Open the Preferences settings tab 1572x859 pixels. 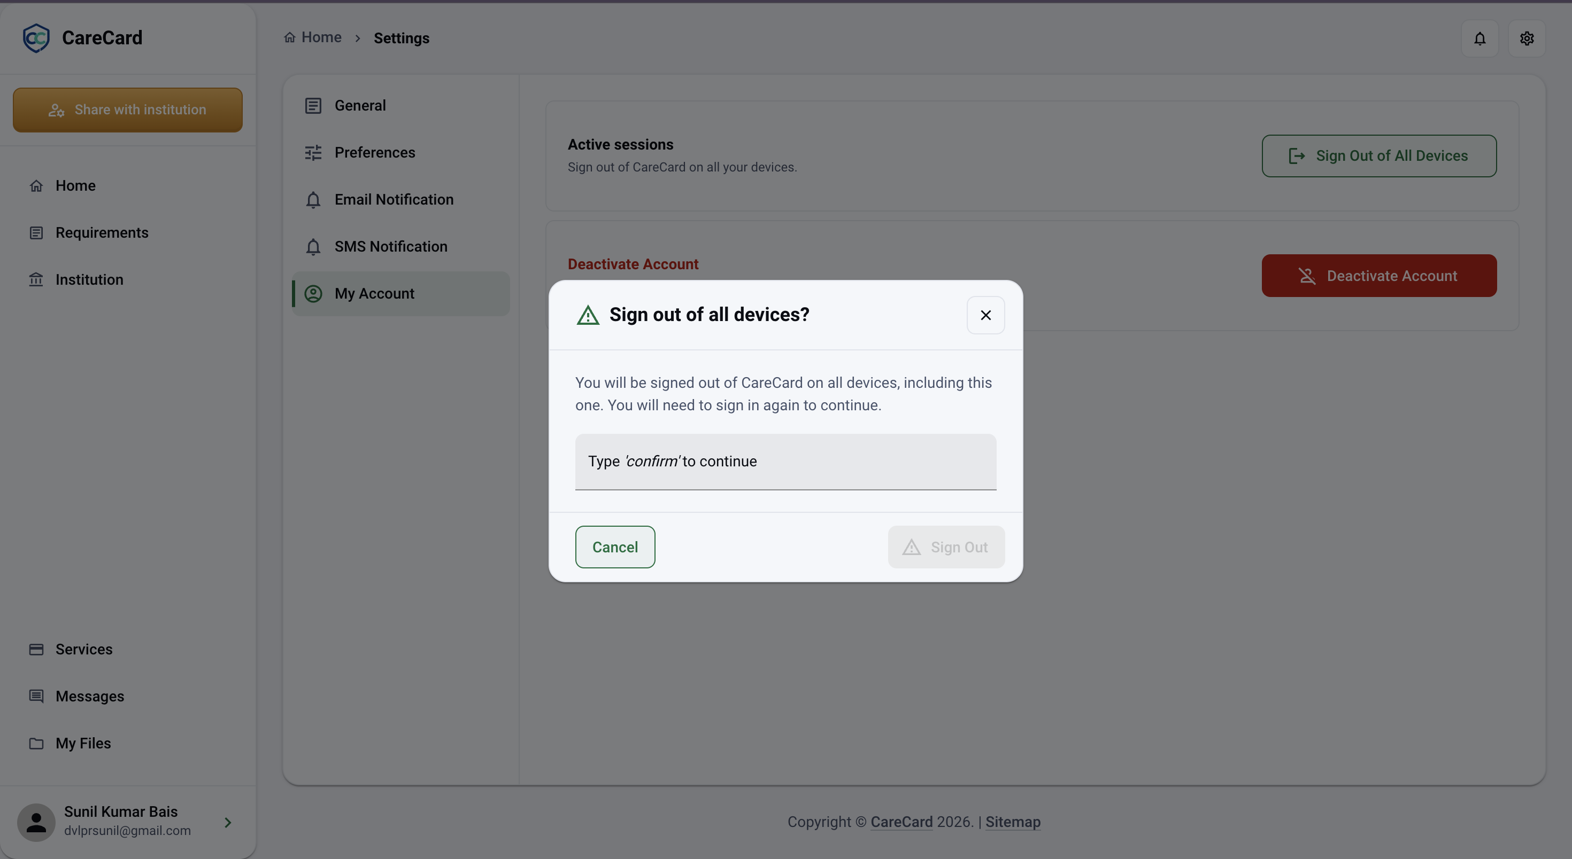(401, 152)
